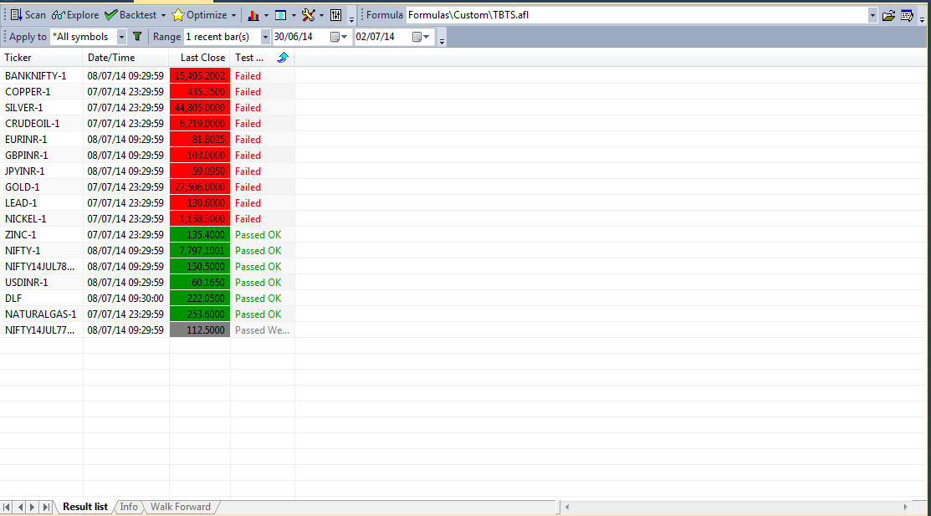Click the blue sort arrow icon

[x=283, y=58]
